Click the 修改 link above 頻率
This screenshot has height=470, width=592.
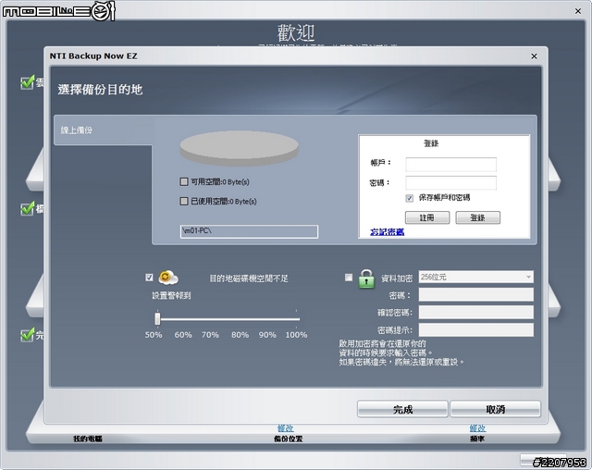coord(477,428)
